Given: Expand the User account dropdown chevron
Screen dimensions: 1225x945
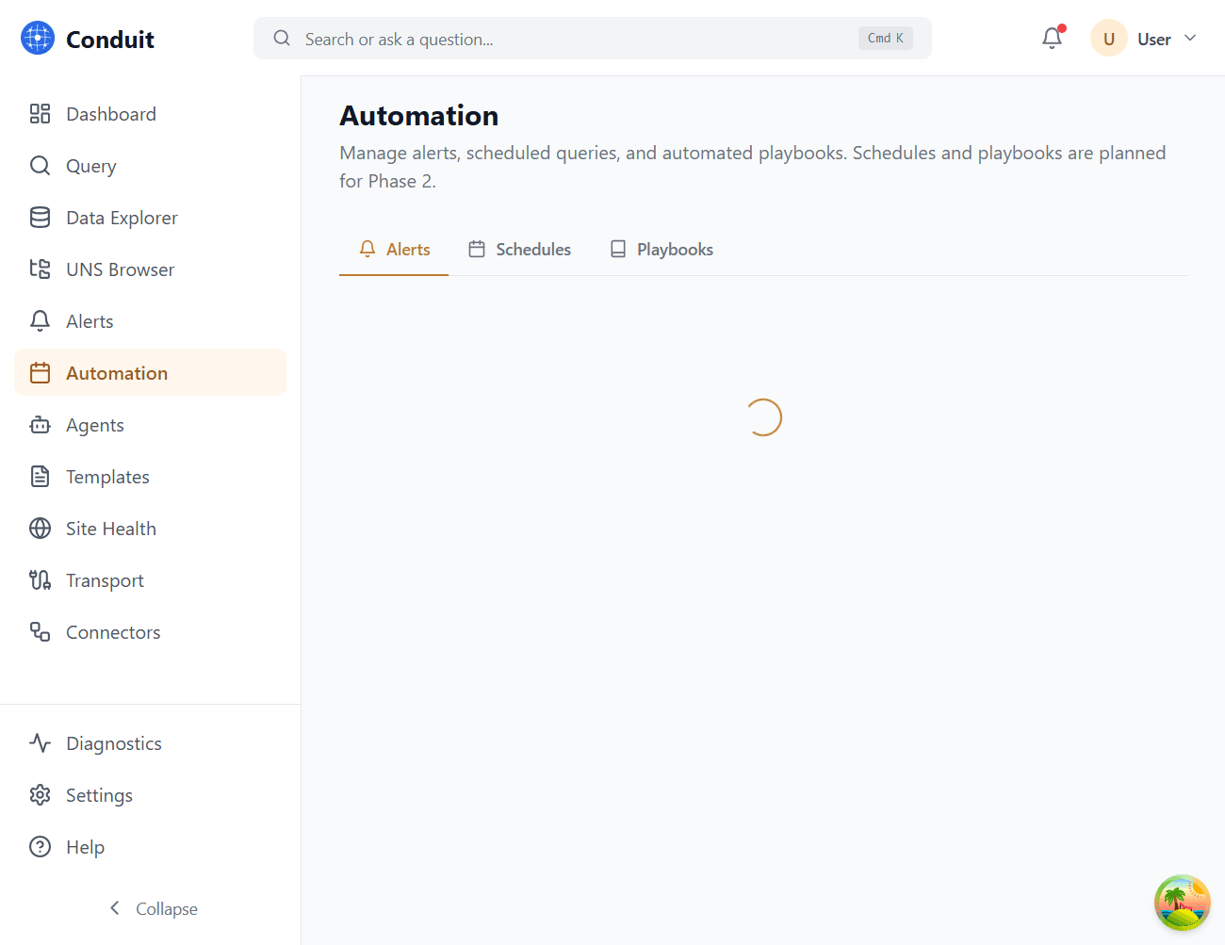Looking at the screenshot, I should (1190, 39).
